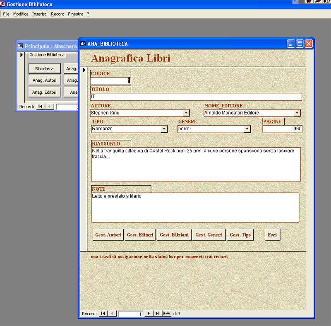
Task: Click the Esci button
Action: point(272,235)
